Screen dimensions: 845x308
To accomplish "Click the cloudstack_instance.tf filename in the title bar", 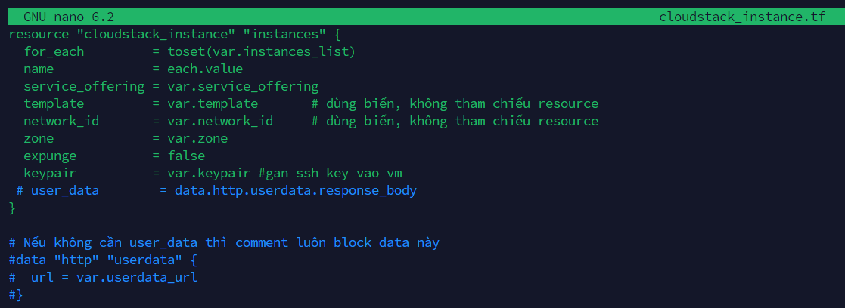I will pos(742,17).
